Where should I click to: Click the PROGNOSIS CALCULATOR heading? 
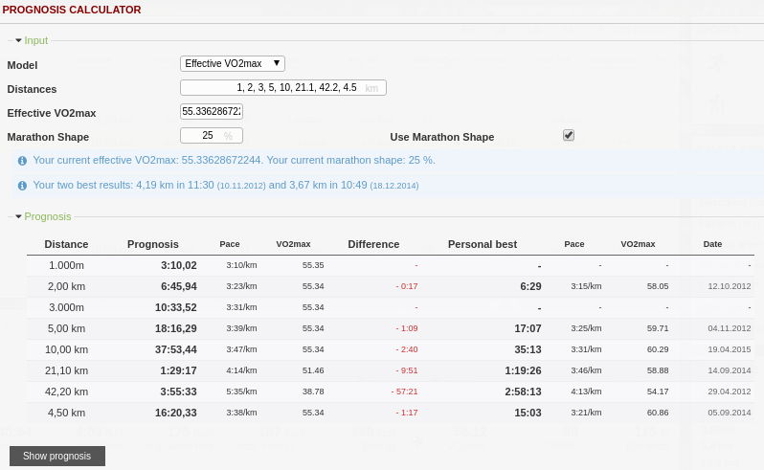tap(72, 10)
